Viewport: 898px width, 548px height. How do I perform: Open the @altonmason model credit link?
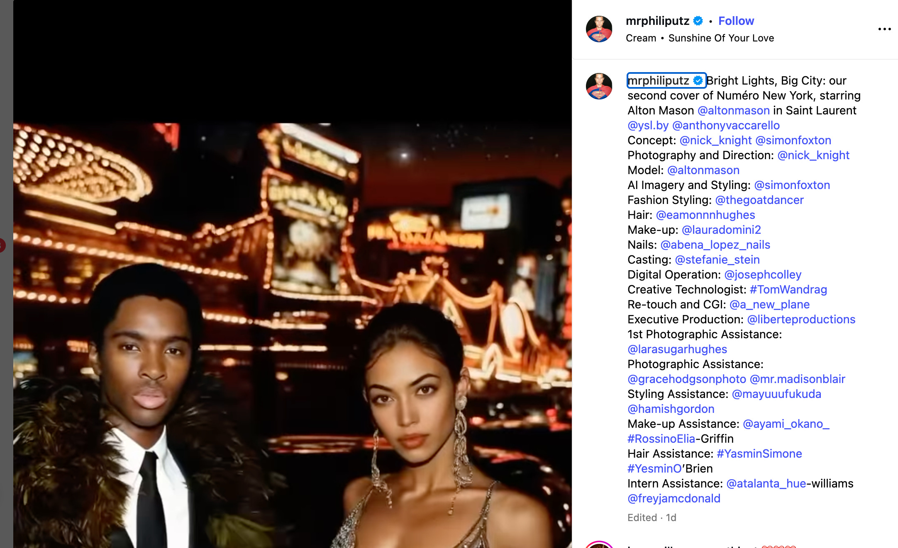(x=703, y=170)
